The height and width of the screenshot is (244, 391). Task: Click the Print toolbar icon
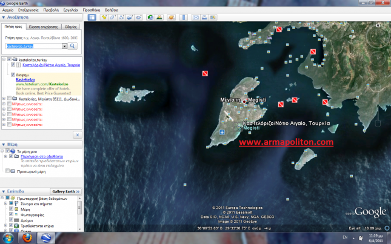(204, 17)
